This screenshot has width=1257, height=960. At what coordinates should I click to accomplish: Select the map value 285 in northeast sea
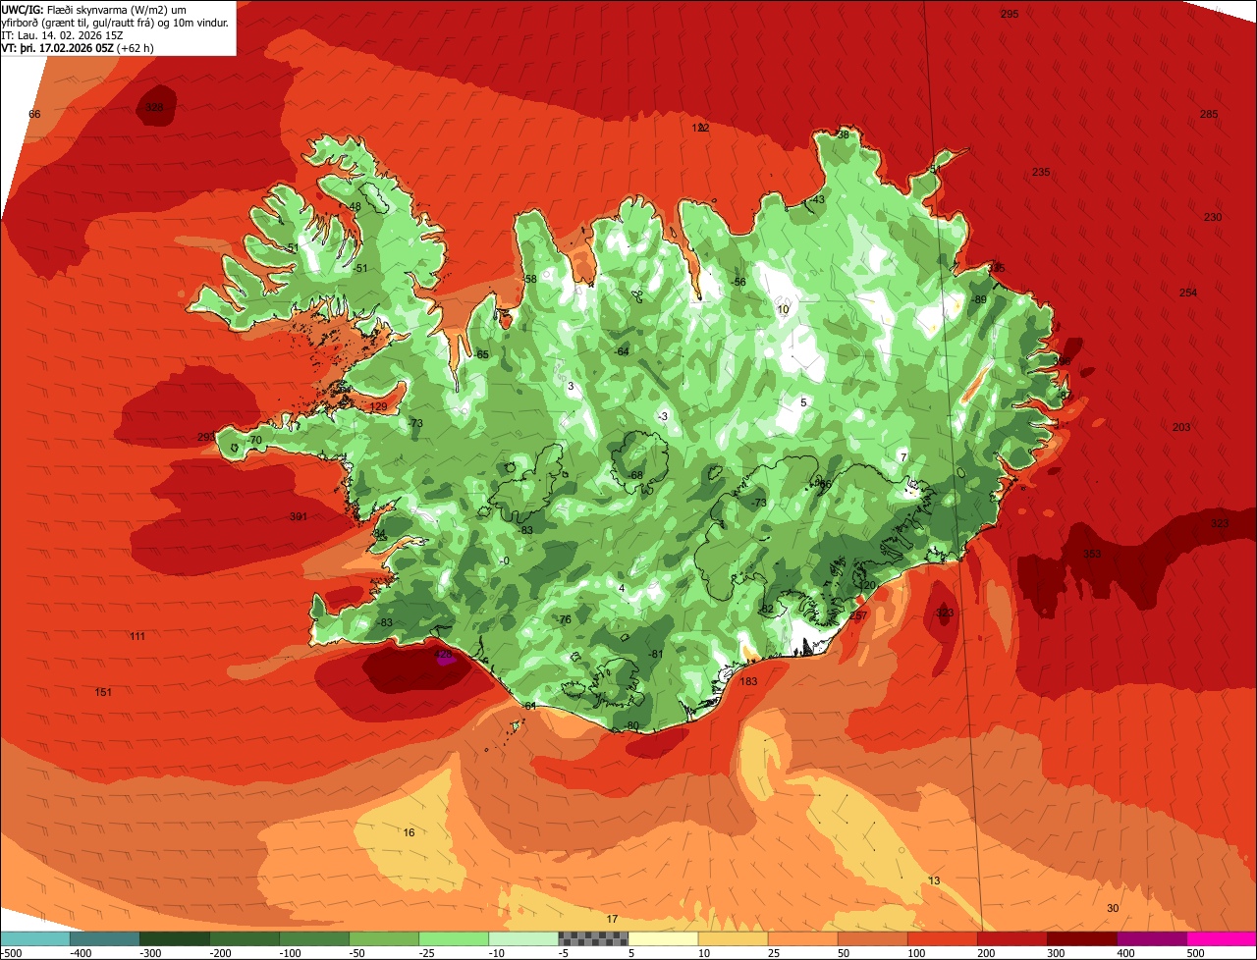(x=1209, y=115)
